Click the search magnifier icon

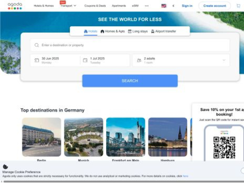[x=37, y=45]
